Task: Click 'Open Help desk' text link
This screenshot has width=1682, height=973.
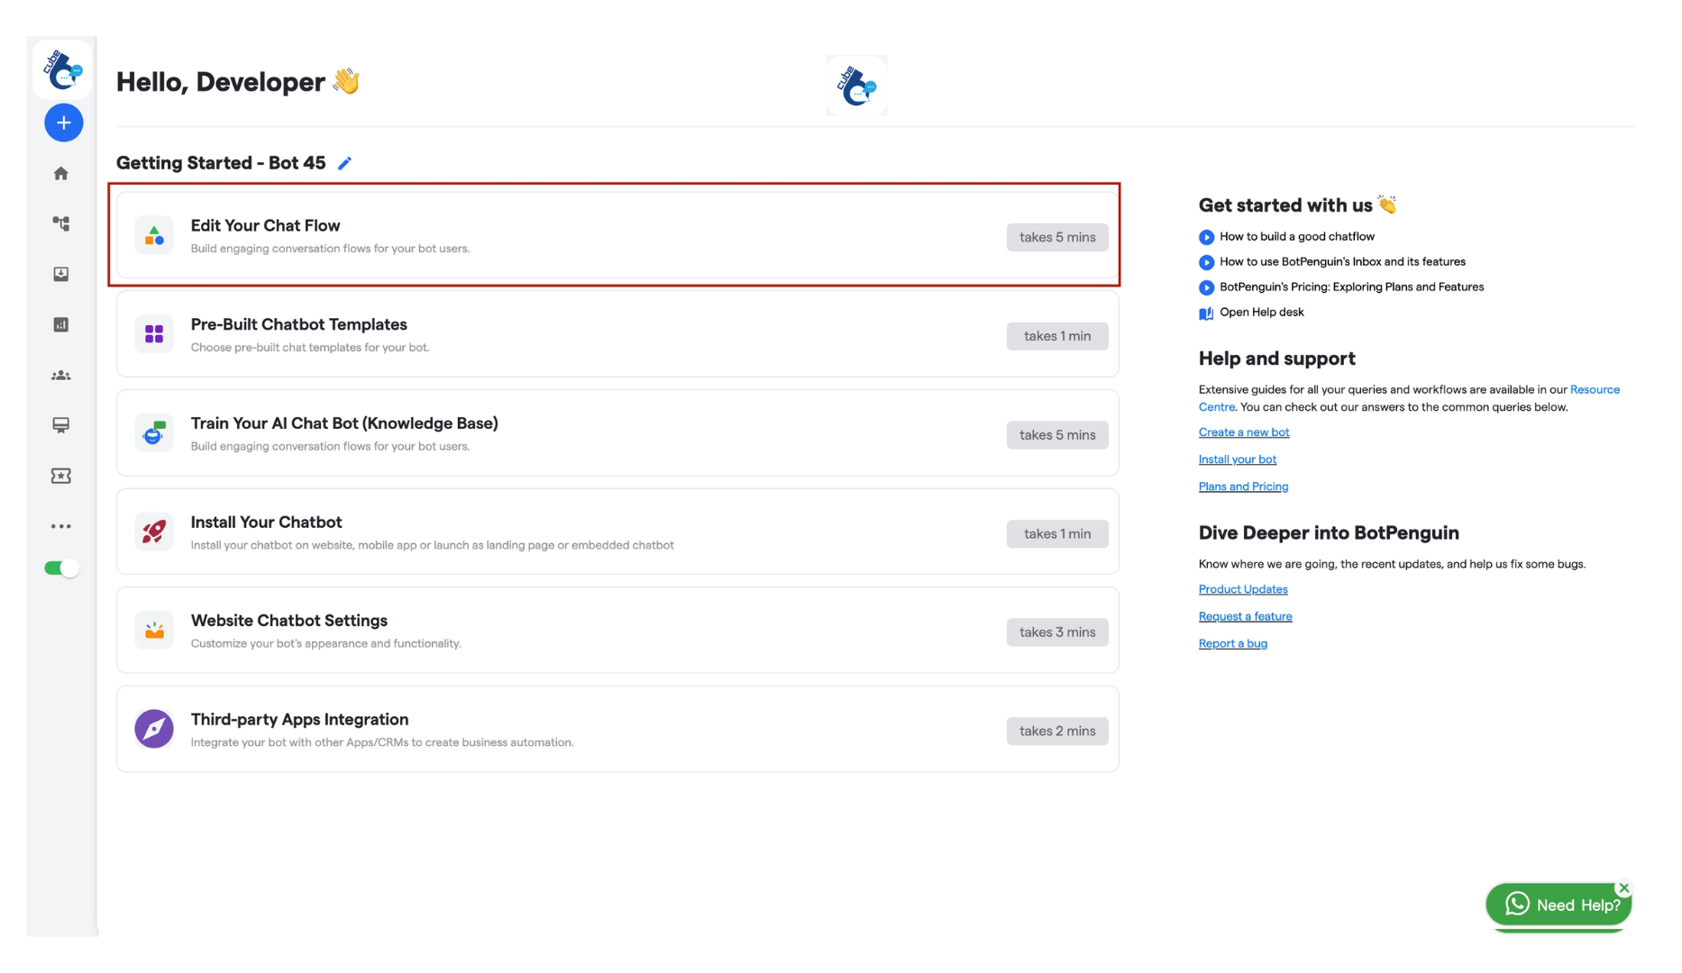Action: 1261,313
